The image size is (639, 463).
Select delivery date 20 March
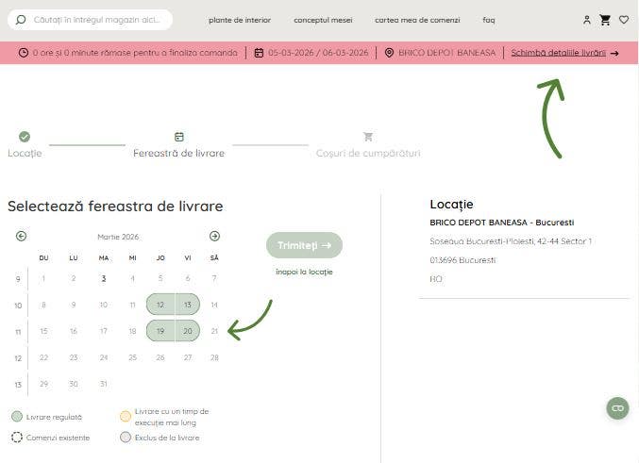click(x=187, y=331)
